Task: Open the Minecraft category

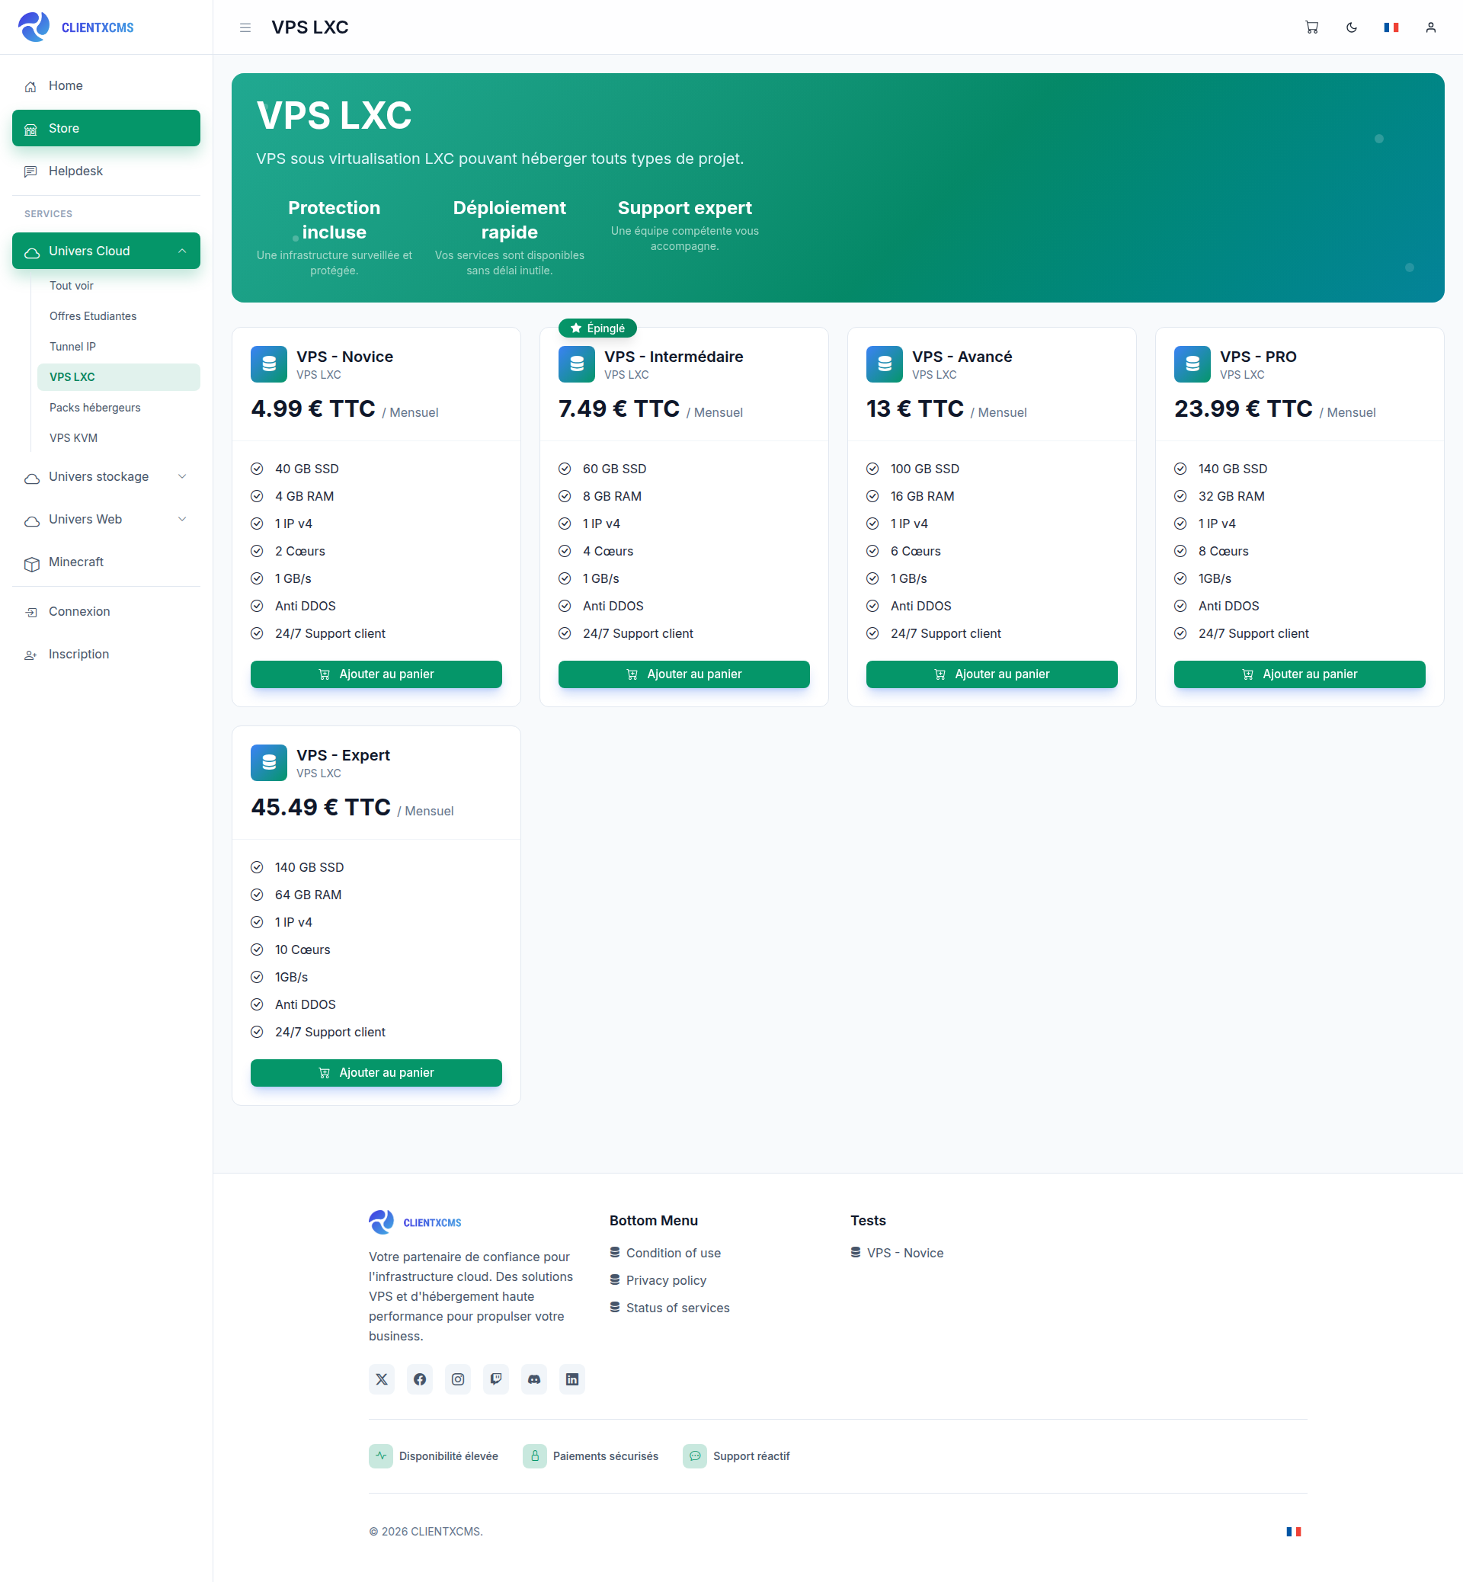Action: point(106,562)
